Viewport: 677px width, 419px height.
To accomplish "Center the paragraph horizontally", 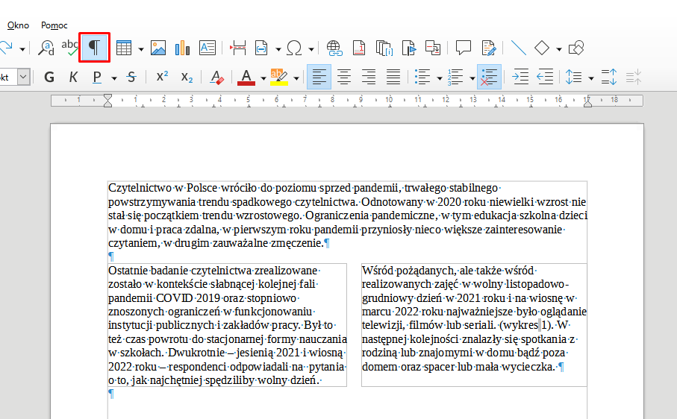I will [344, 77].
